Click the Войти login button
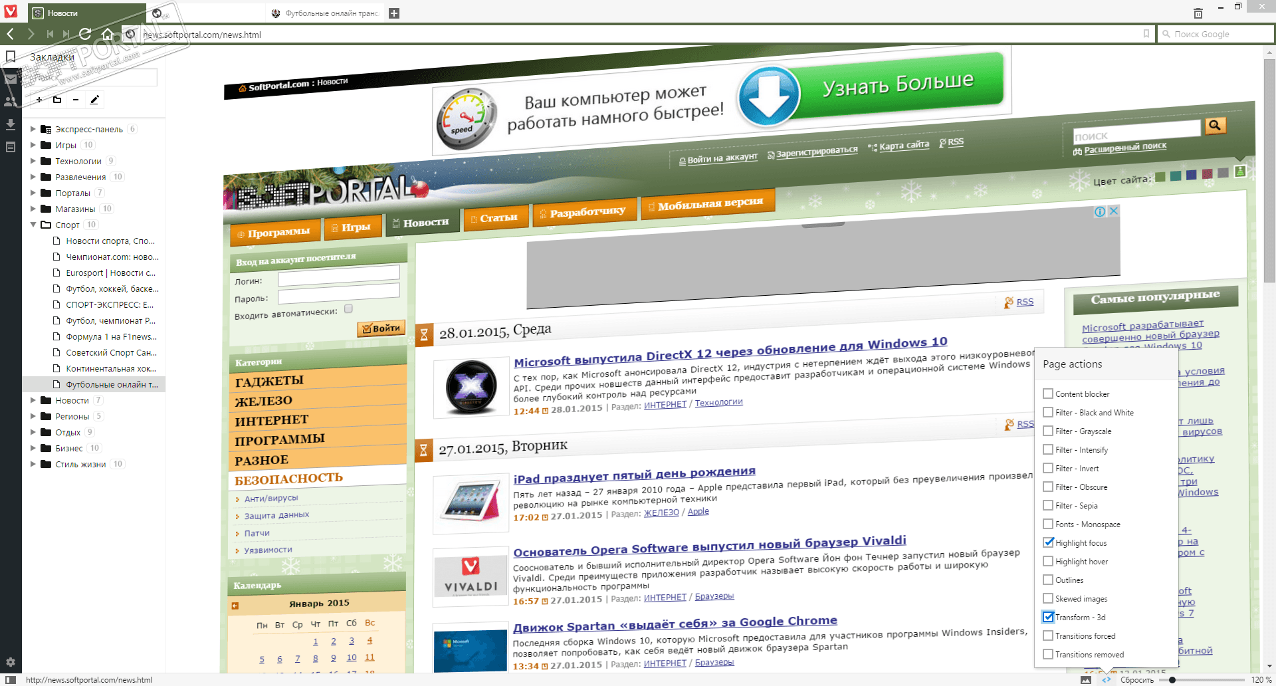 coord(381,328)
